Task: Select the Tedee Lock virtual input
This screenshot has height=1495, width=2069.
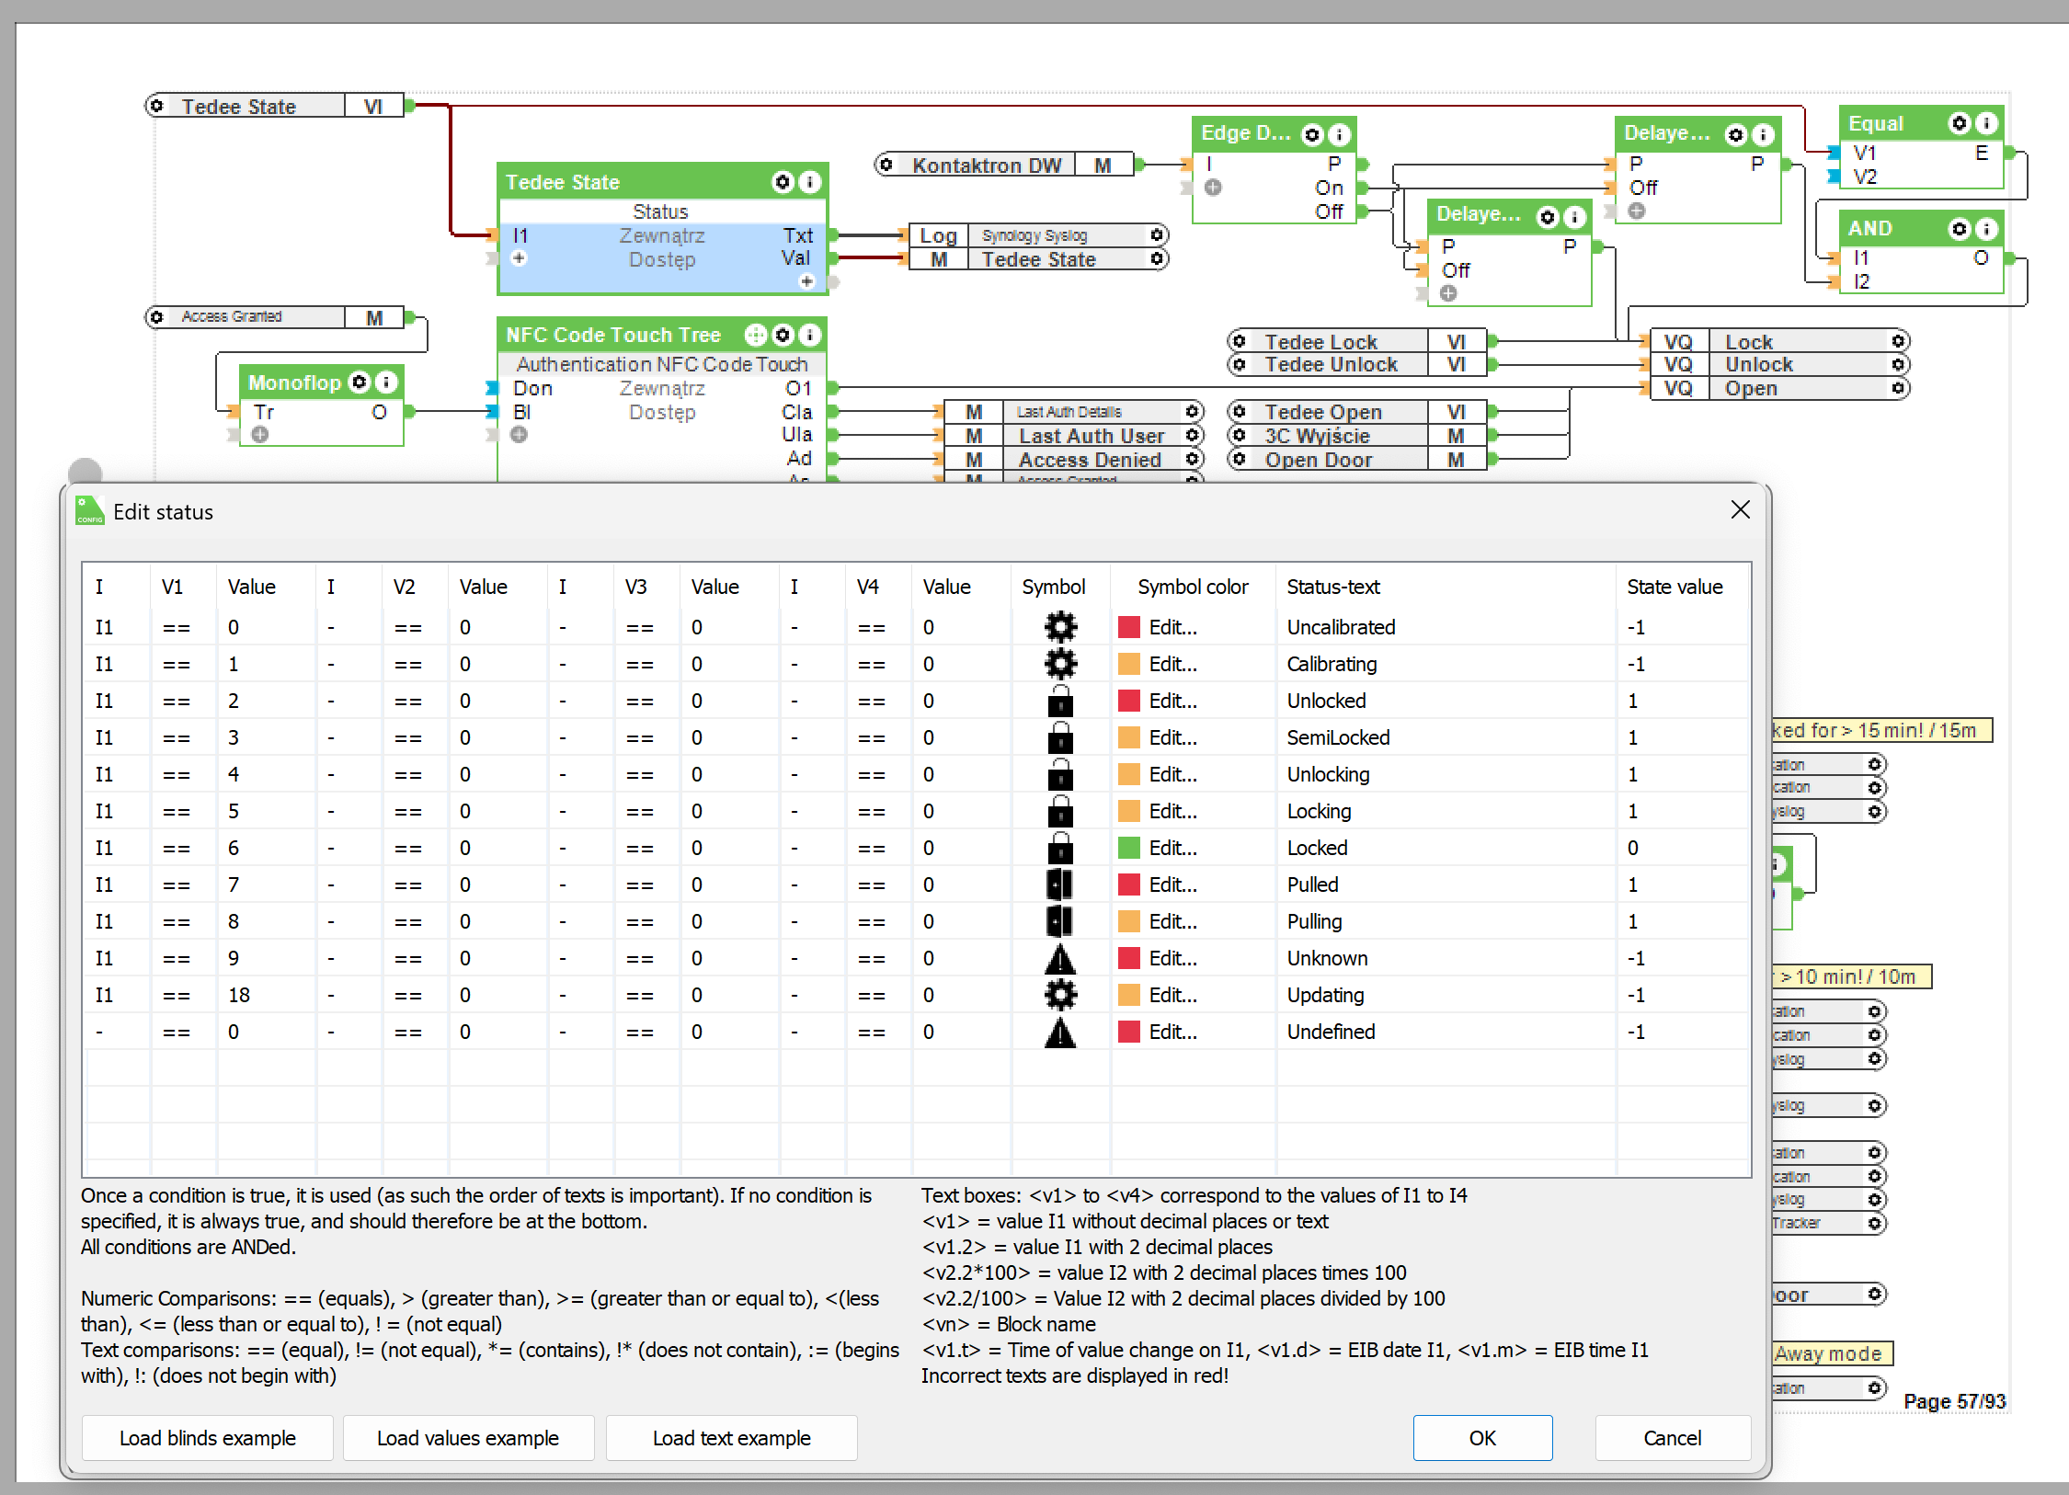Action: pos(1357,341)
